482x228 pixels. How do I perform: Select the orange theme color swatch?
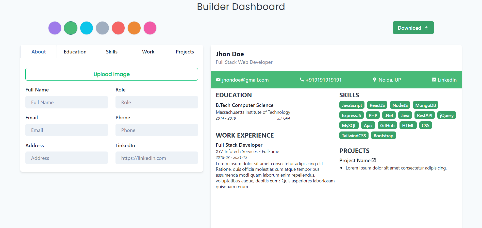[134, 28]
